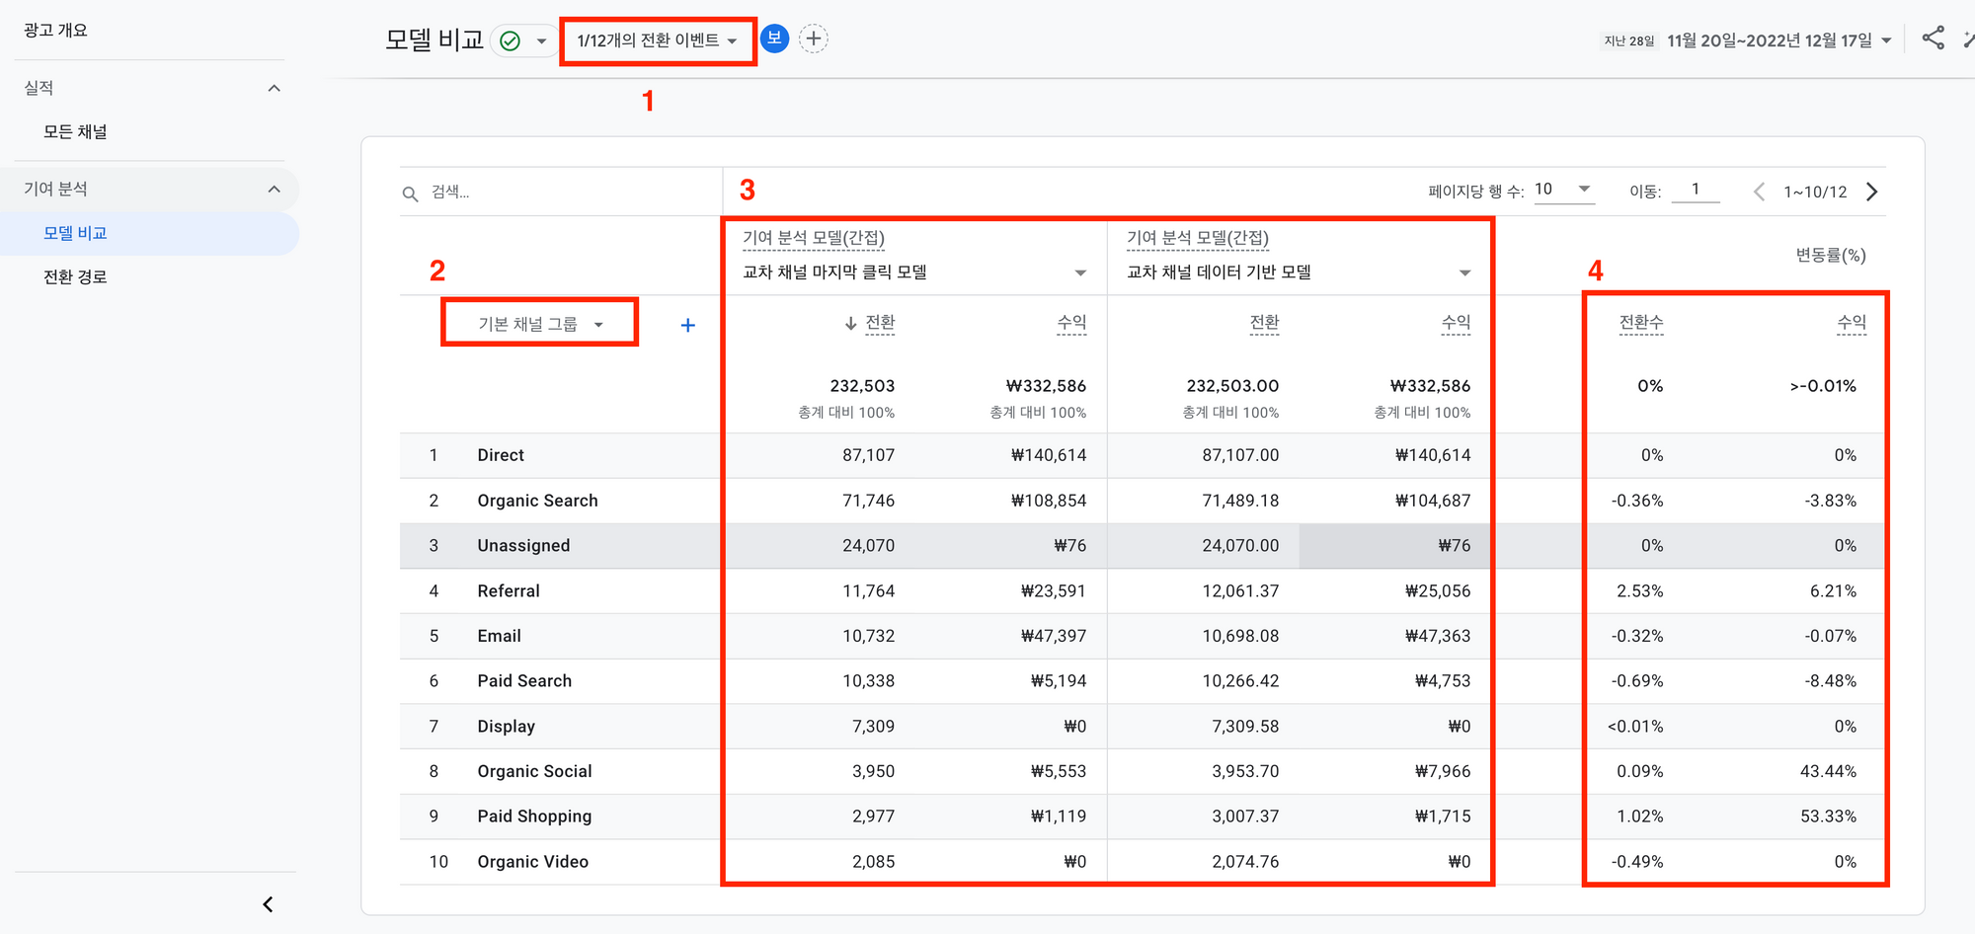Sort by 수익 under data-driven model

tap(1456, 323)
